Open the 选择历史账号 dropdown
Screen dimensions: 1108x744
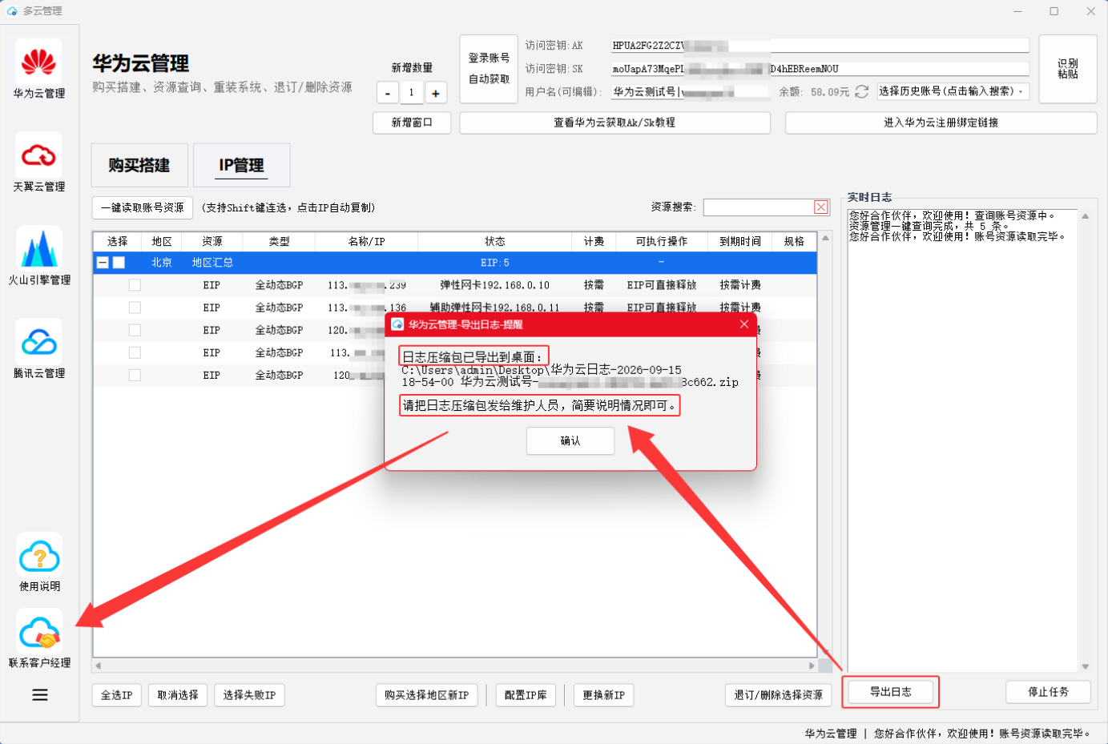click(953, 91)
